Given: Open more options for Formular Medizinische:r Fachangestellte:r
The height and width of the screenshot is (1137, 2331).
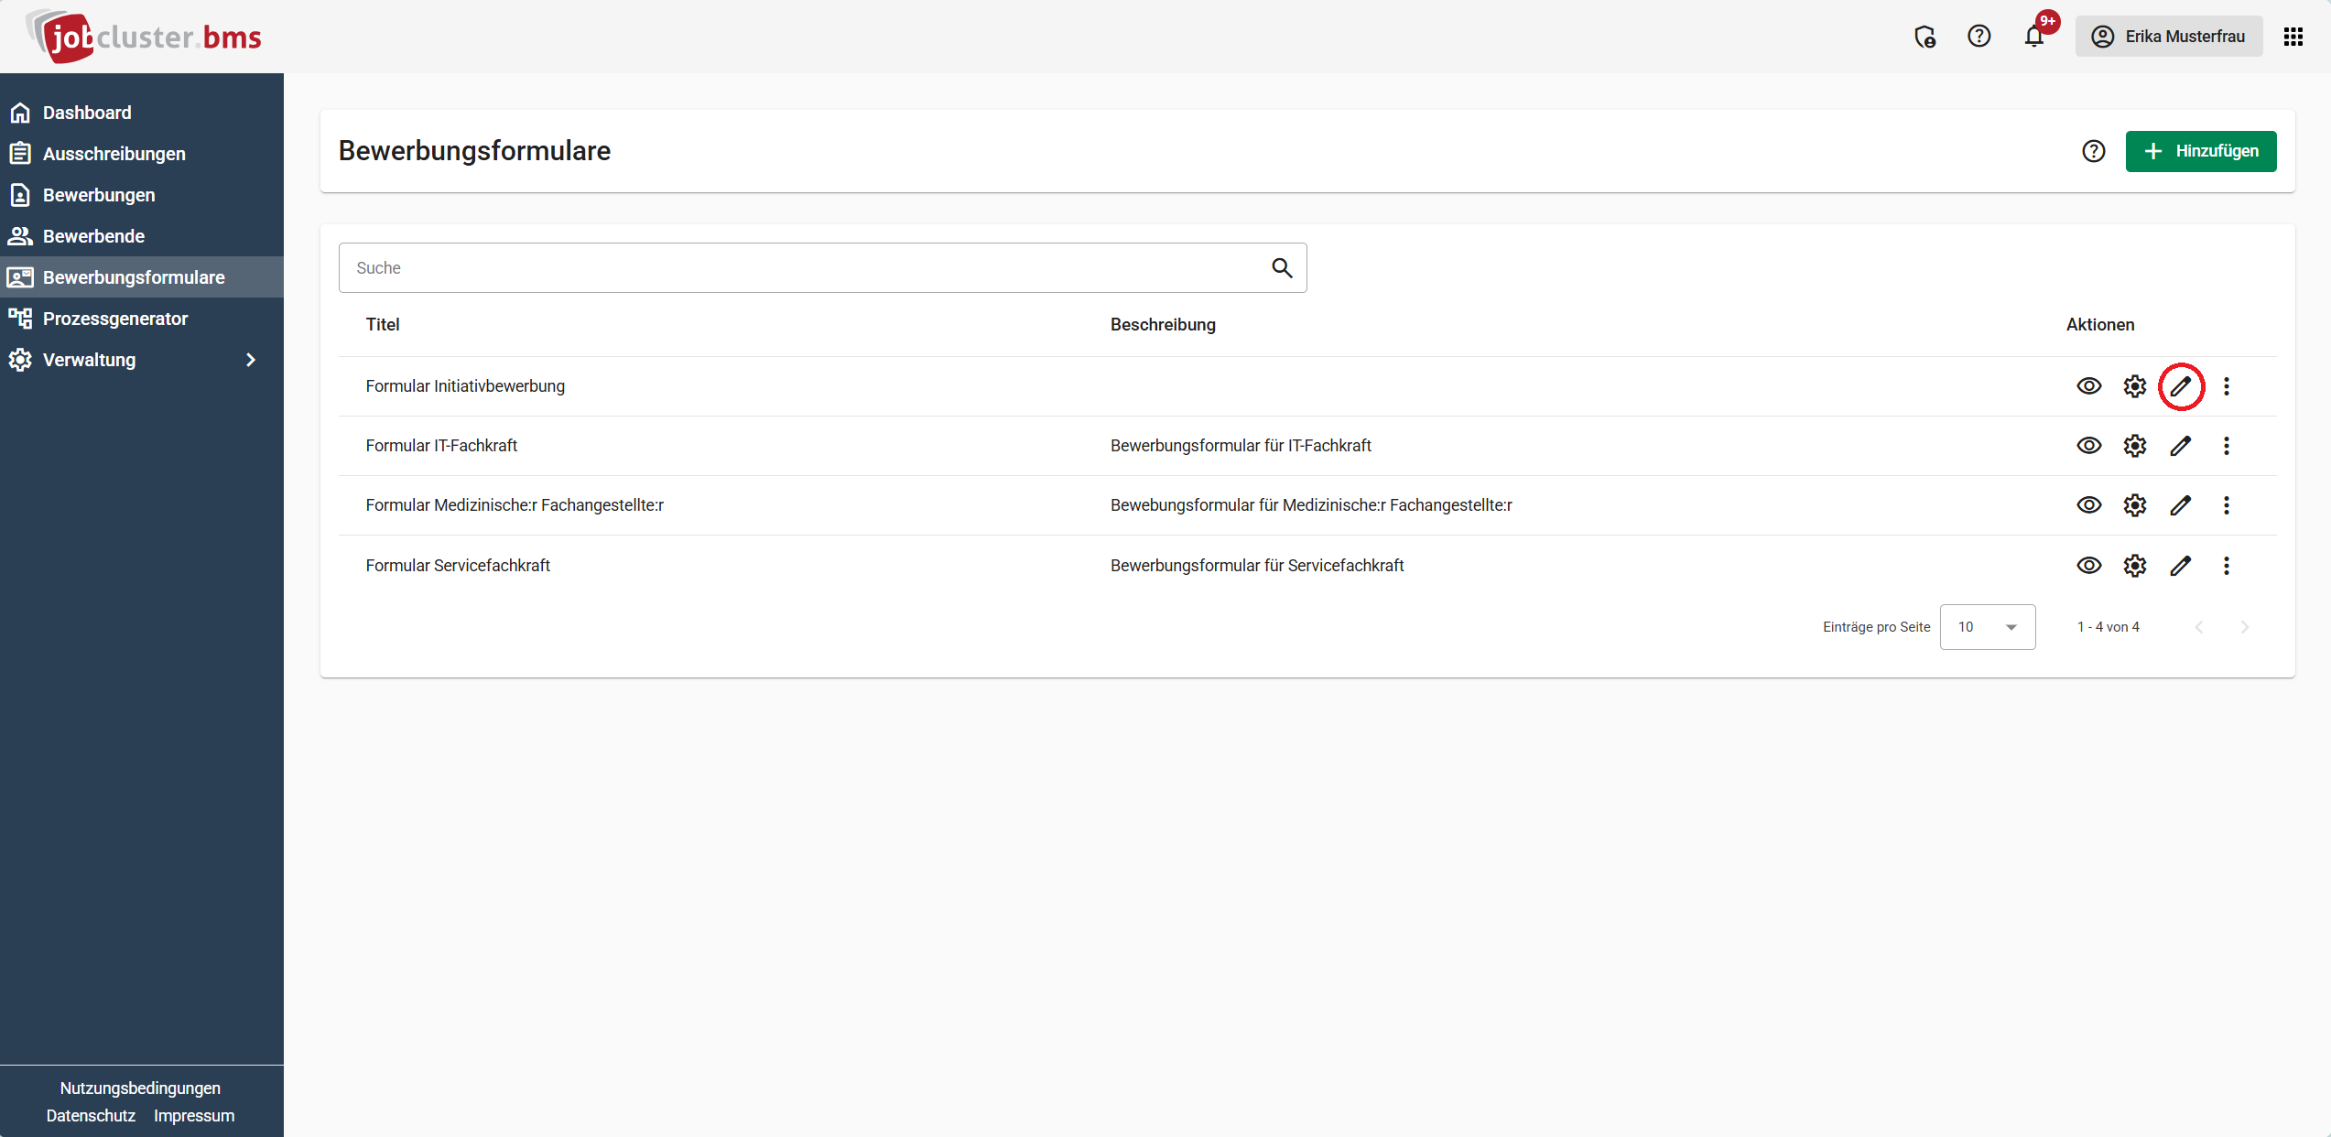Looking at the screenshot, I should tap(2227, 505).
